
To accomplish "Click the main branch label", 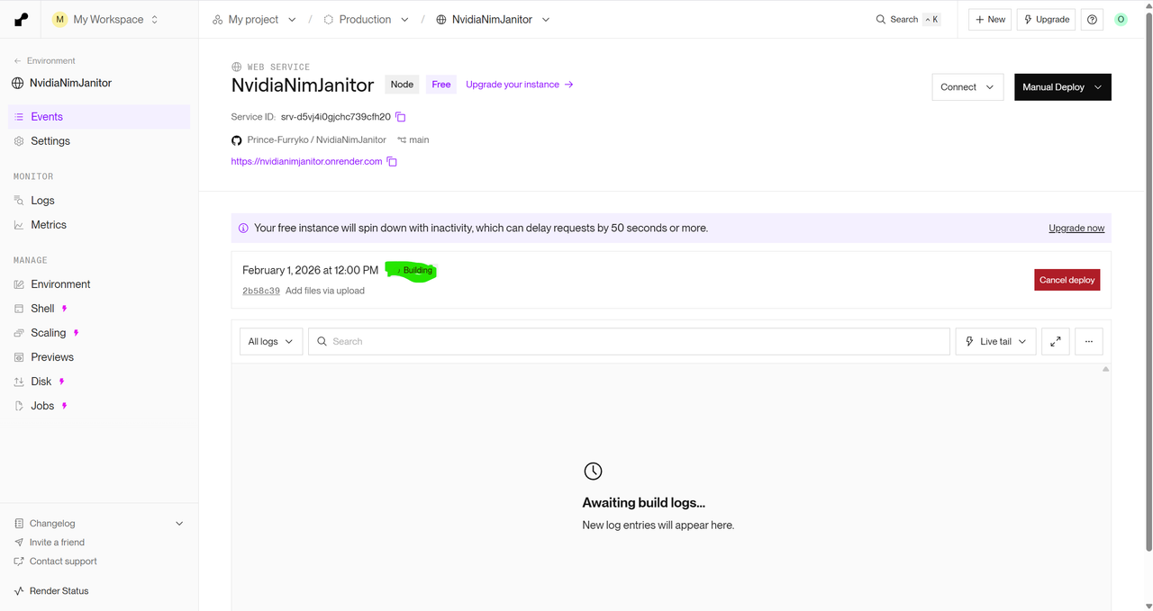I will pyautogui.click(x=413, y=140).
